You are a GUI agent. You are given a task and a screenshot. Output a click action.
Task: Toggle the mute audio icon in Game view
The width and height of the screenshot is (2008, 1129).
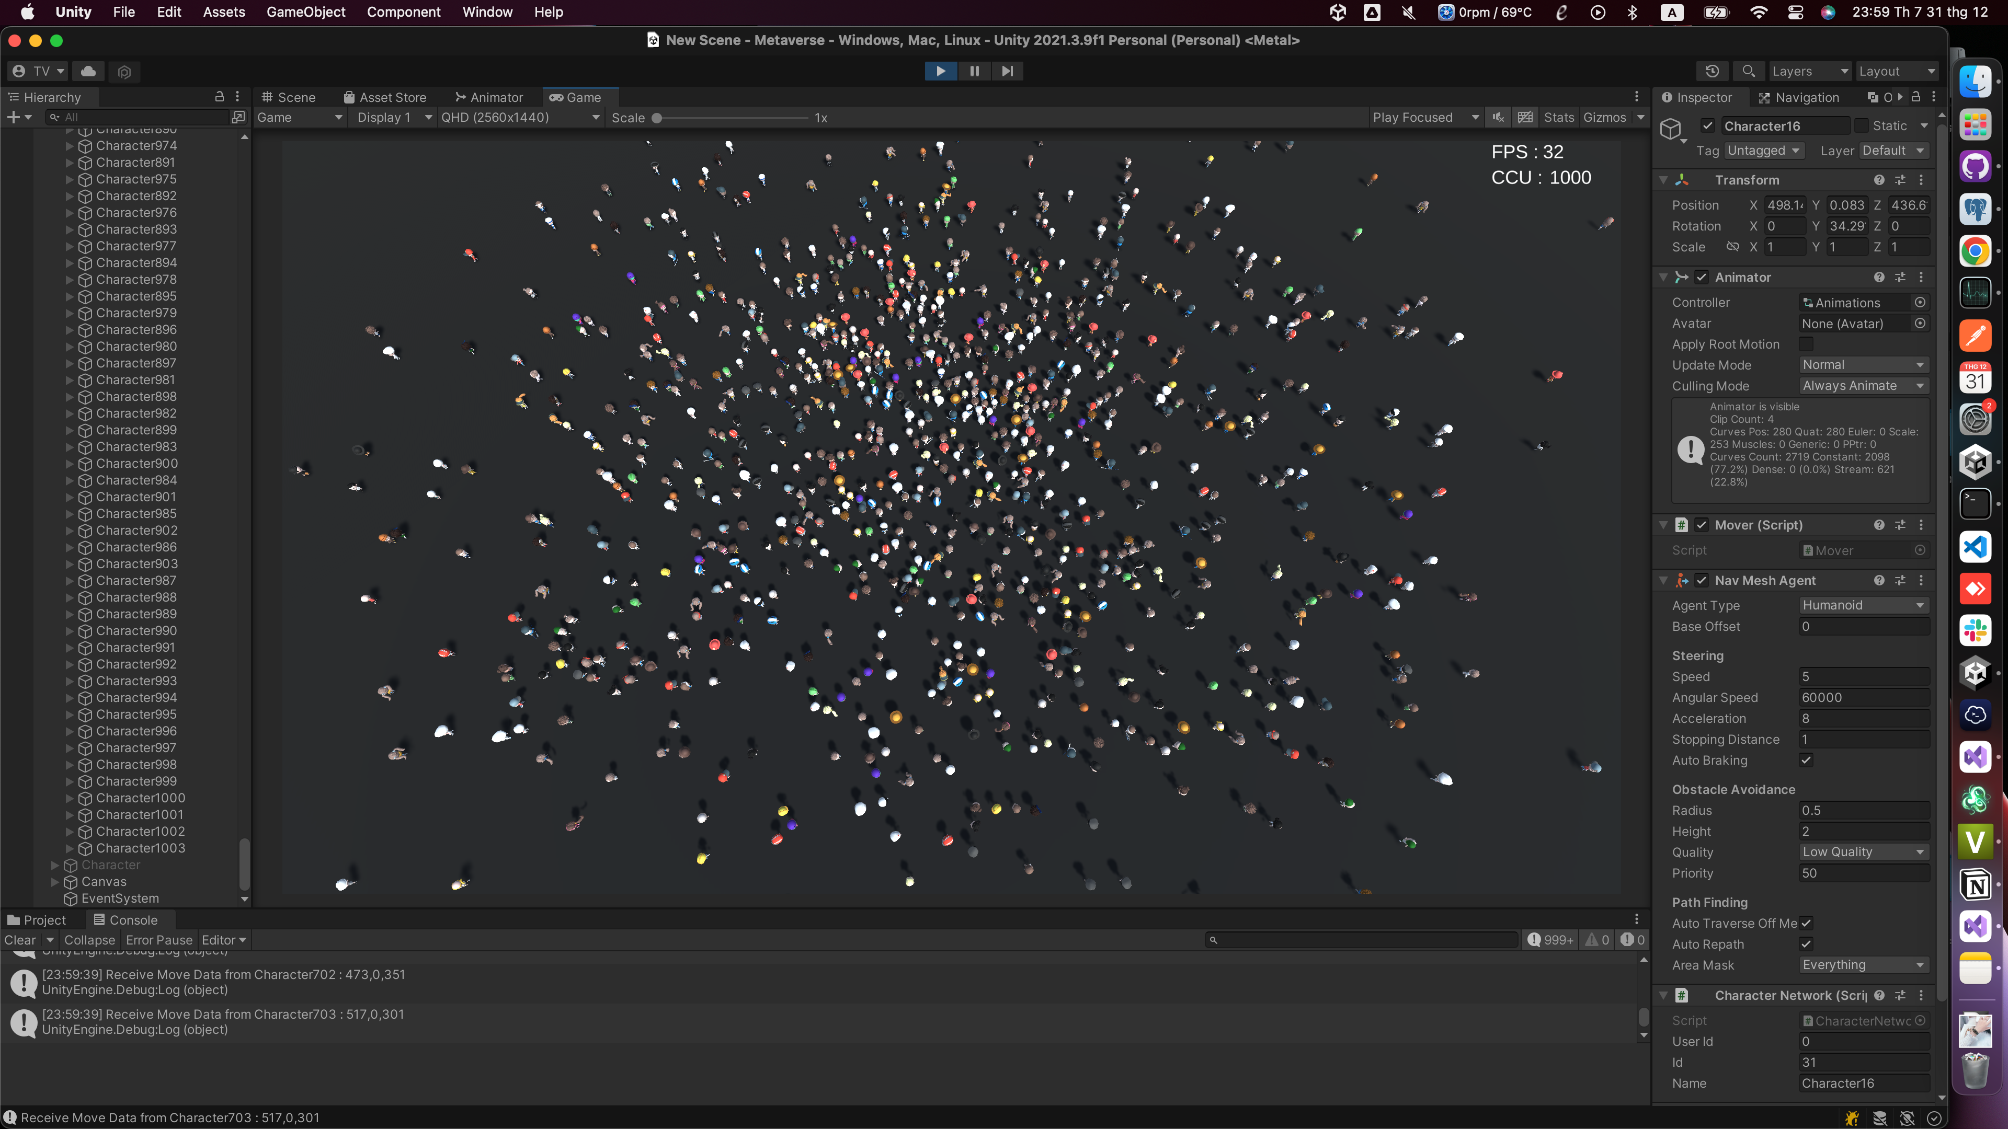tap(1498, 117)
